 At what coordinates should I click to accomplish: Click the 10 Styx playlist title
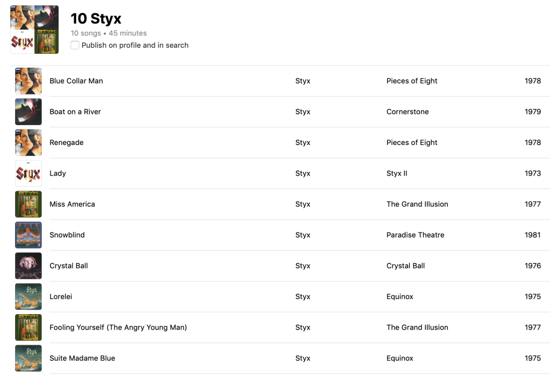[96, 19]
